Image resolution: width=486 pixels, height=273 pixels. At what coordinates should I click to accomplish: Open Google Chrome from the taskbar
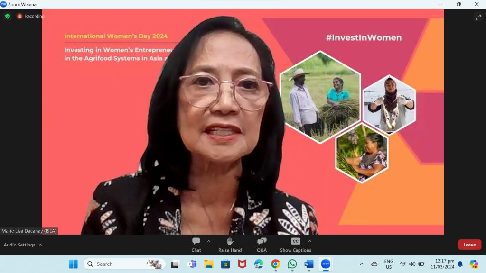276,264
